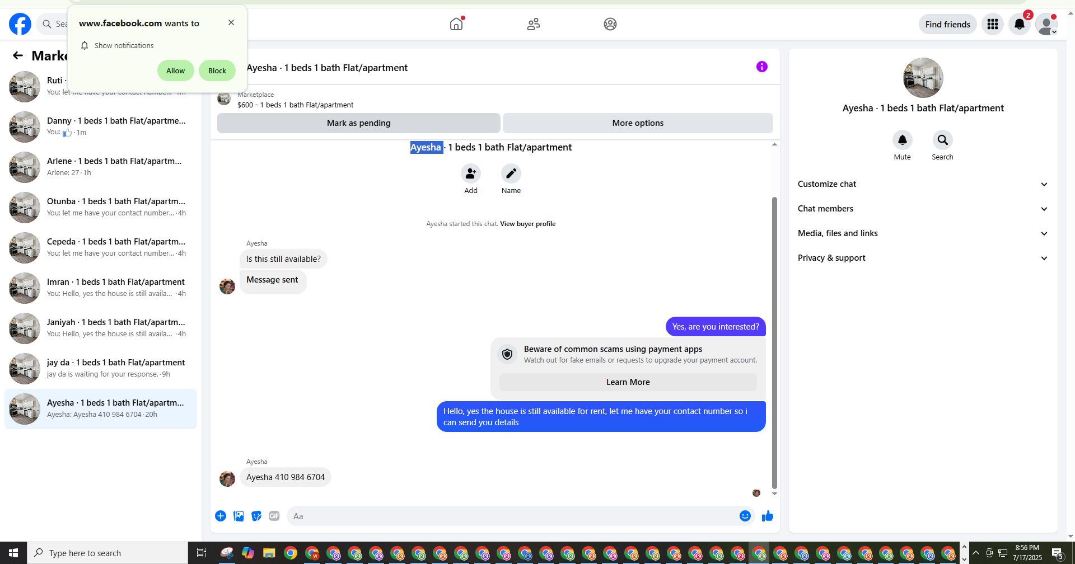The height and width of the screenshot is (564, 1075).
Task: Click the taskbar clock showing 8:56 PM
Action: (x=1027, y=553)
